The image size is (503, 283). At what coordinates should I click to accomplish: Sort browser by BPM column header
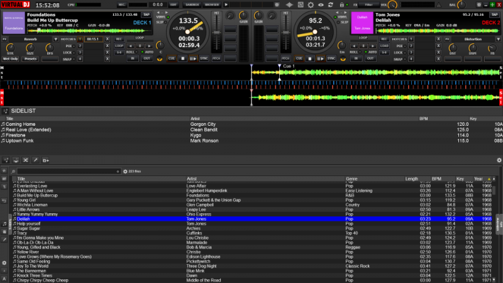(x=436, y=179)
